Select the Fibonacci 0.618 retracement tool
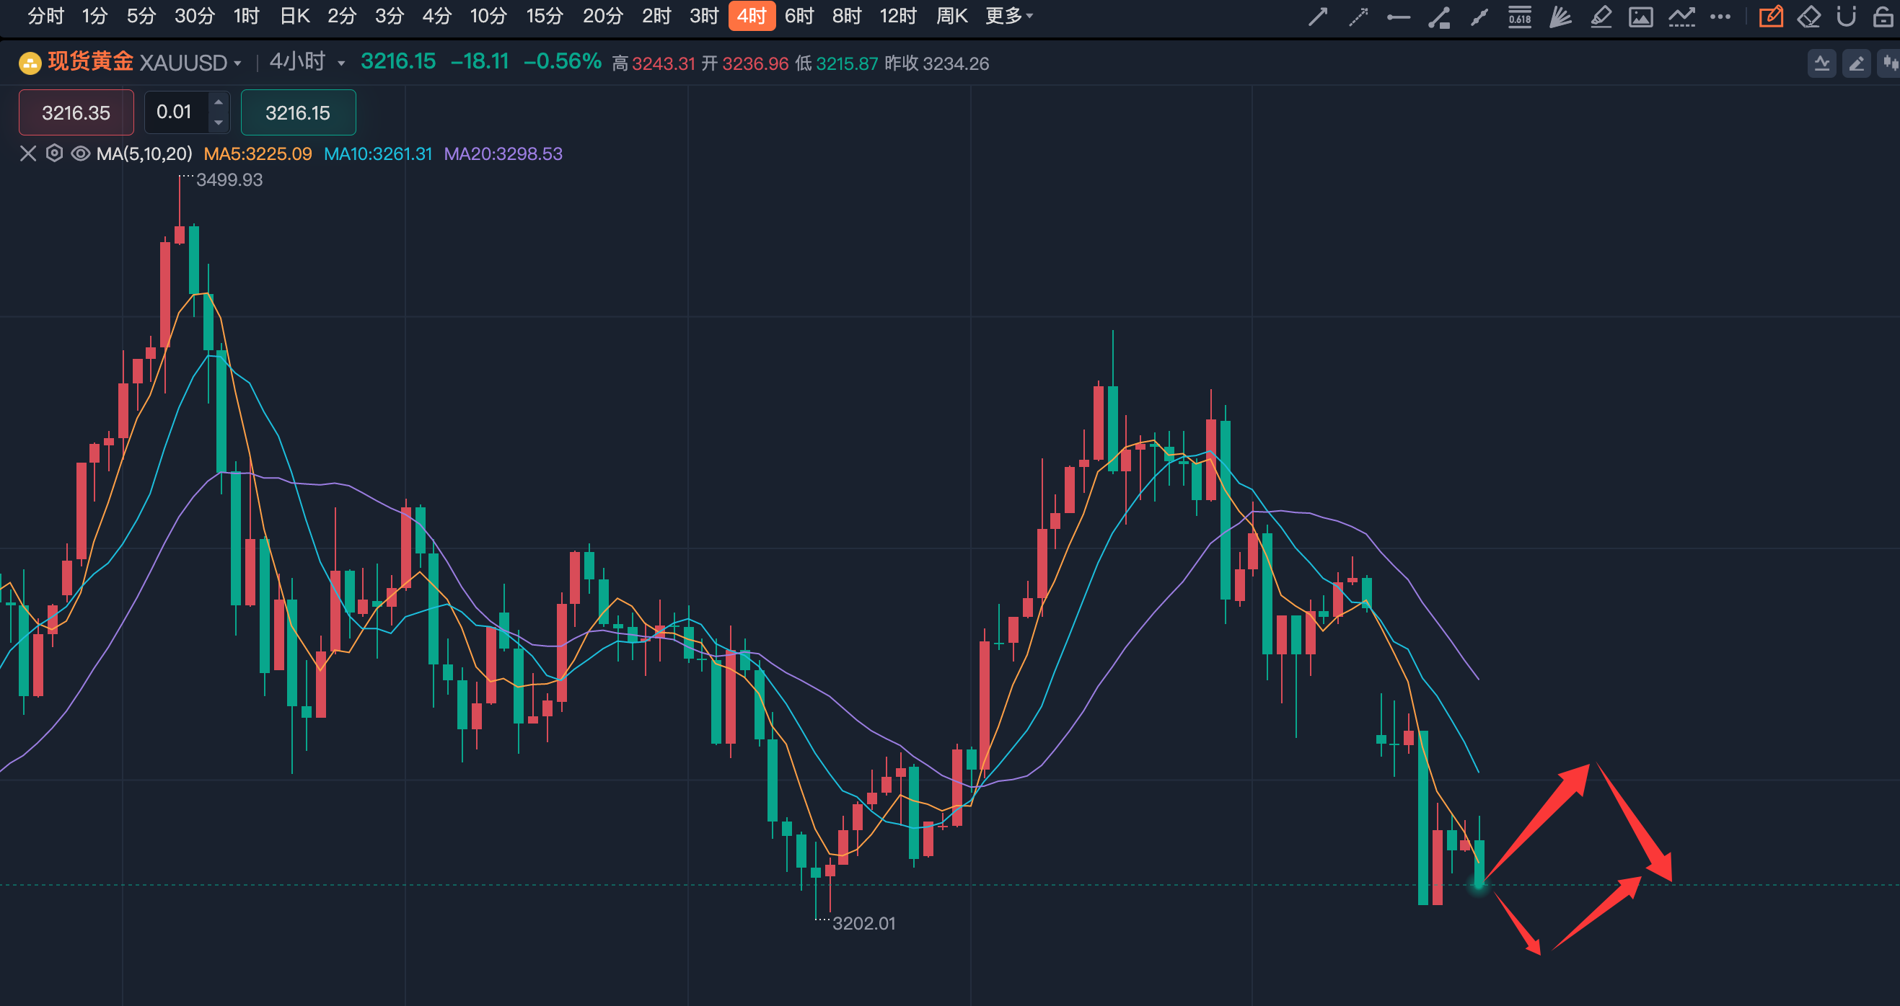The image size is (1900, 1006). pos(1519,16)
